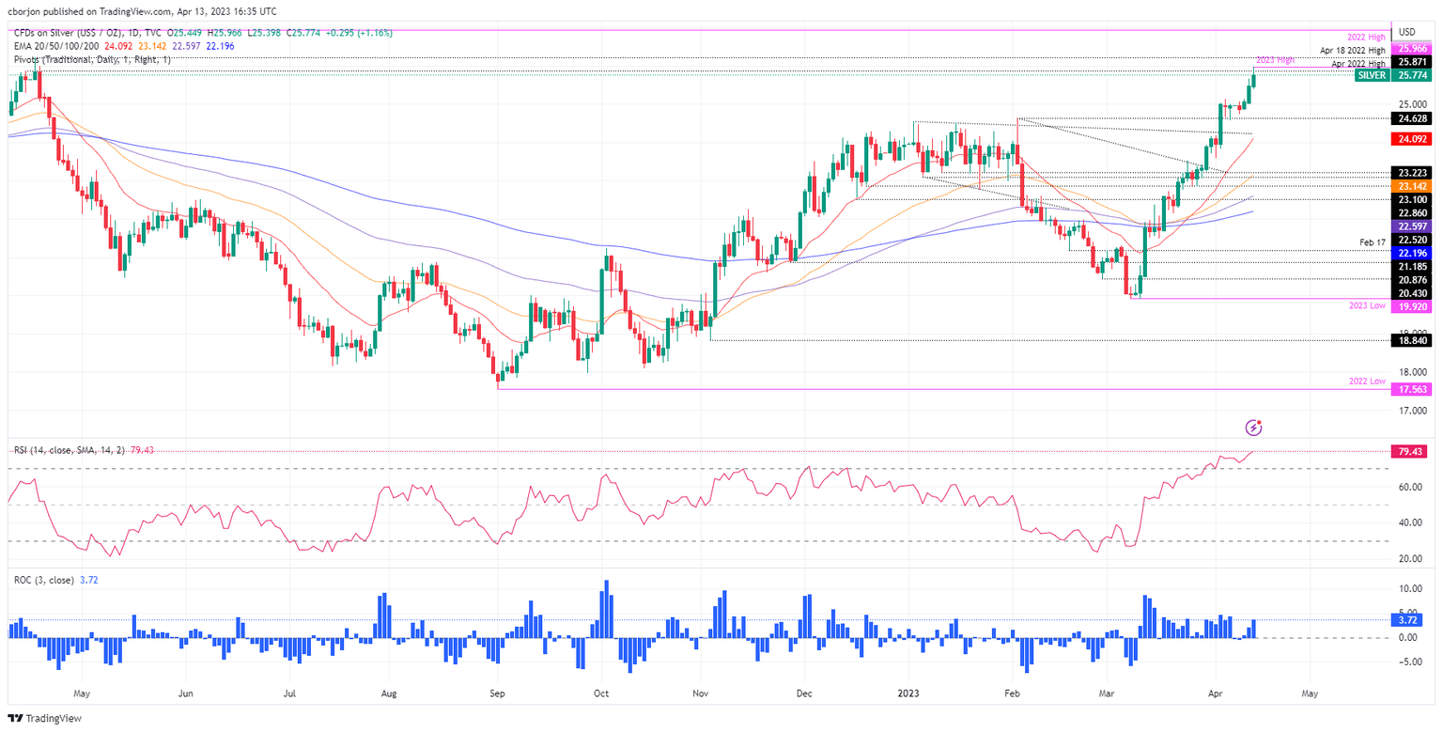This screenshot has height=732, width=1443.
Task: Toggle visibility of the EMA 20/50/100/200 indicator
Action: point(56,45)
